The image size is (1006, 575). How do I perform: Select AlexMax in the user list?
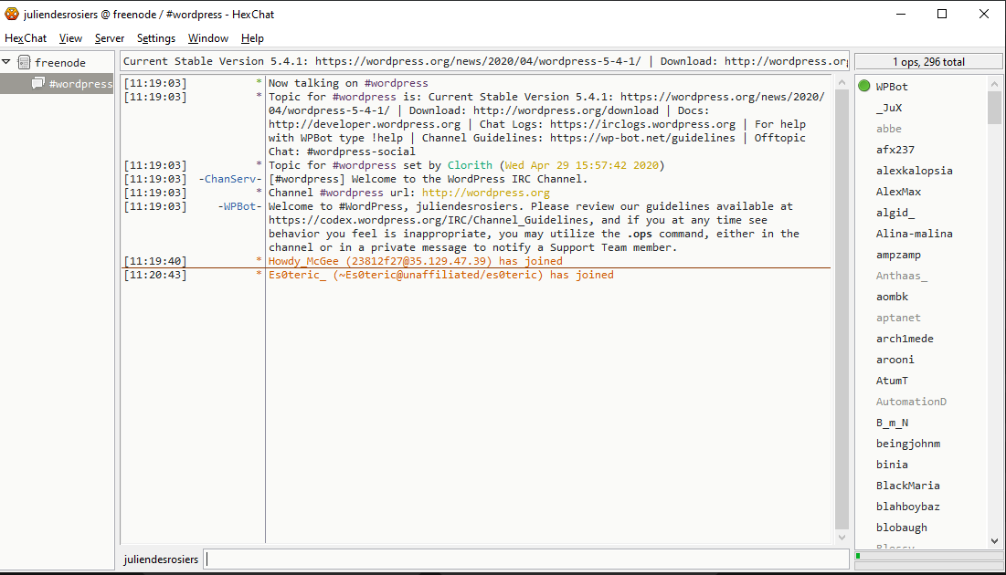898,192
